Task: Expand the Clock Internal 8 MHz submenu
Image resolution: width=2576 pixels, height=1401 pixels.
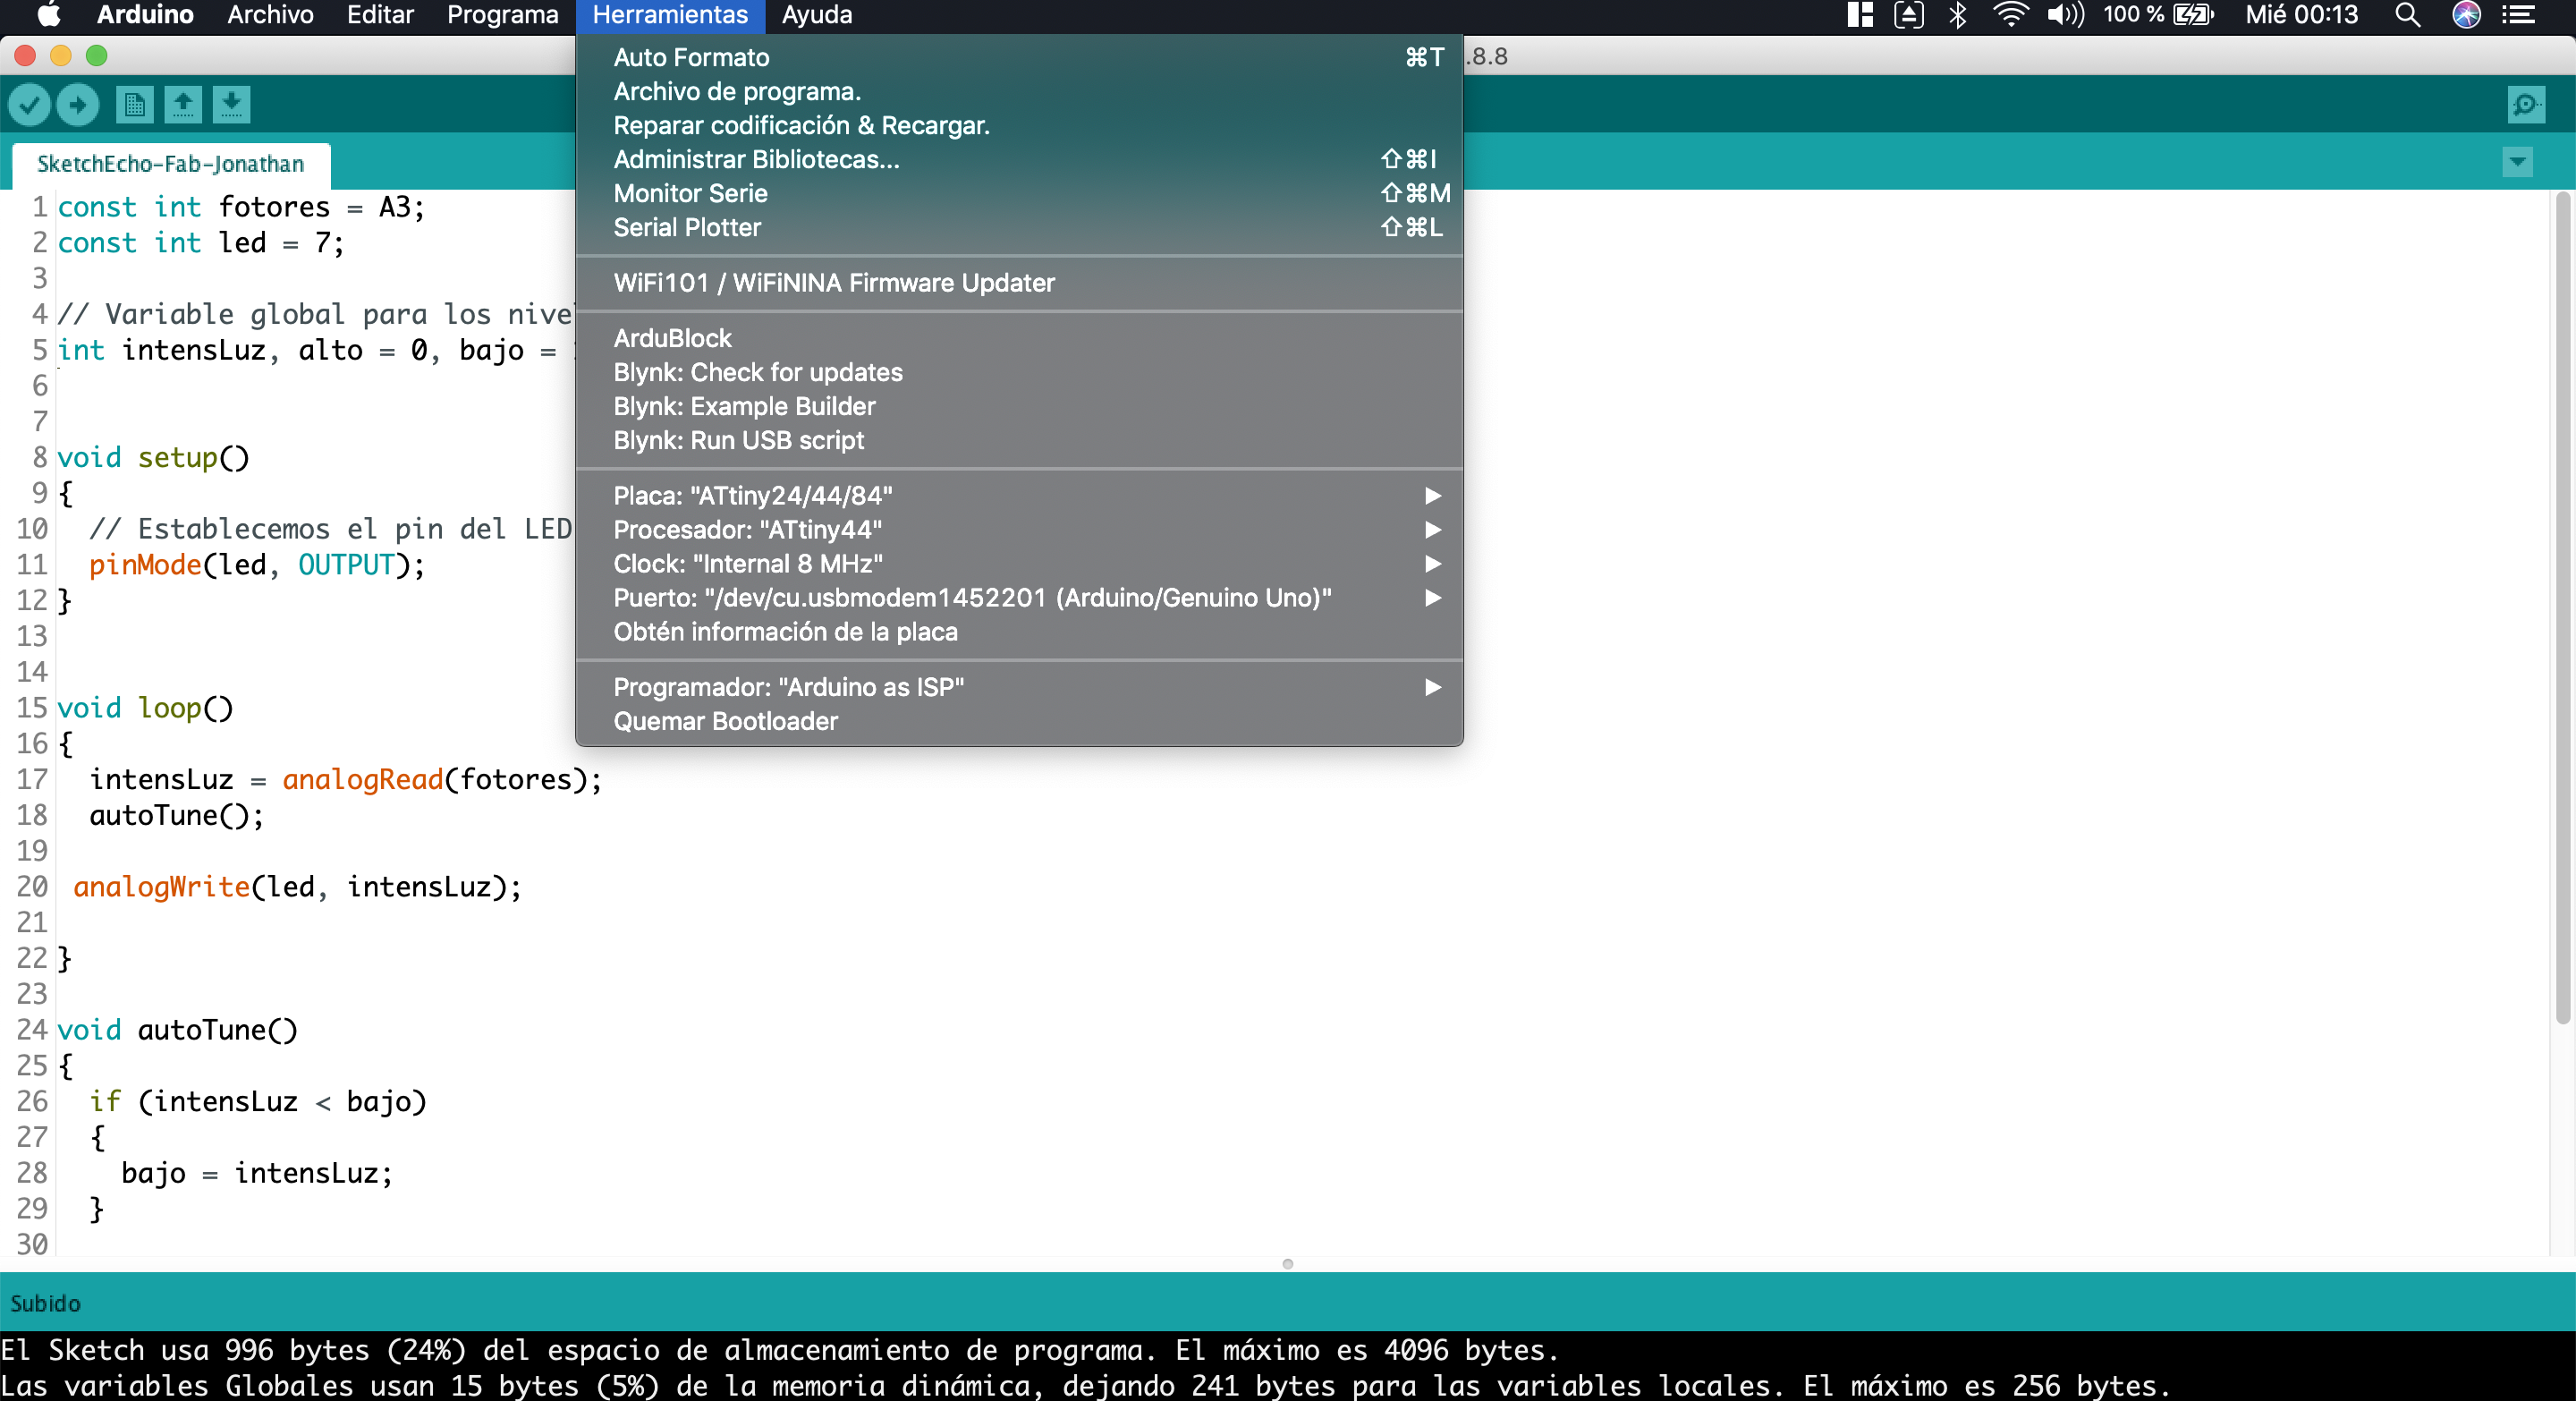Action: click(1019, 564)
